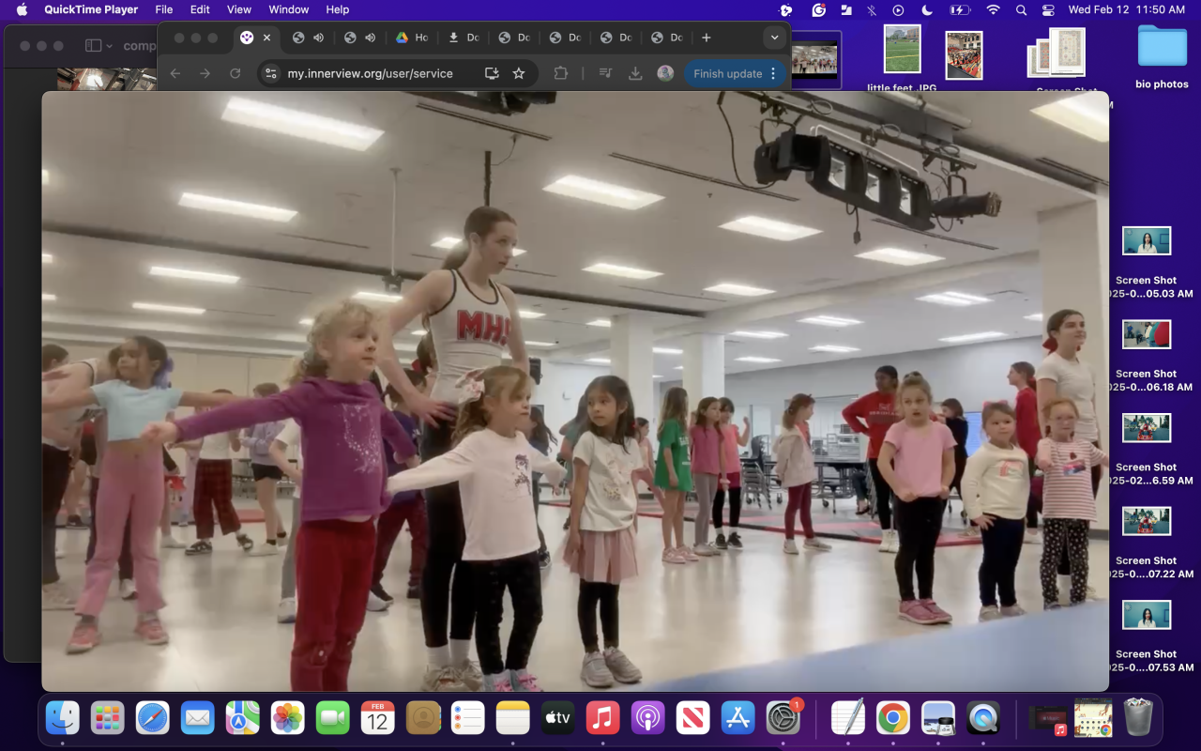Open Chrome extensions puzzle icon
Viewport: 1201px width, 751px height.
click(x=561, y=73)
